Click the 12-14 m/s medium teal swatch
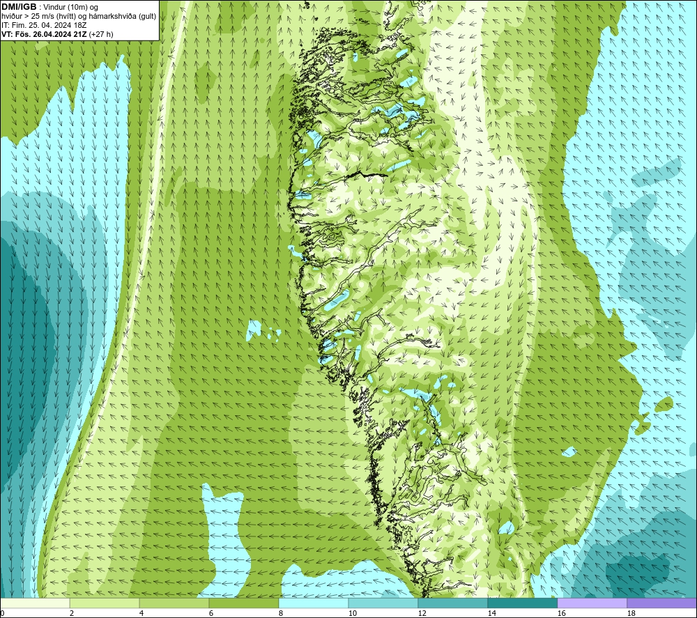 453,603
